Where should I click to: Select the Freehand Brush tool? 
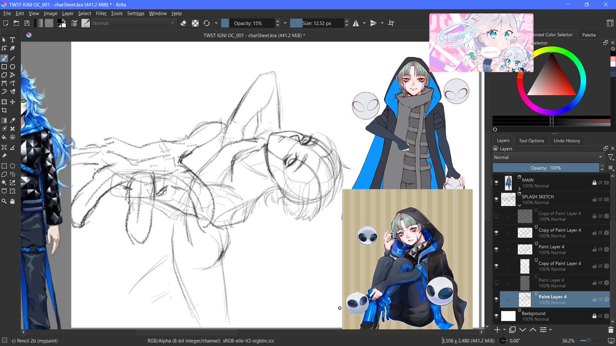[x=4, y=58]
